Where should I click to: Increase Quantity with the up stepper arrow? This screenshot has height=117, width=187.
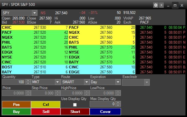point(28,80)
